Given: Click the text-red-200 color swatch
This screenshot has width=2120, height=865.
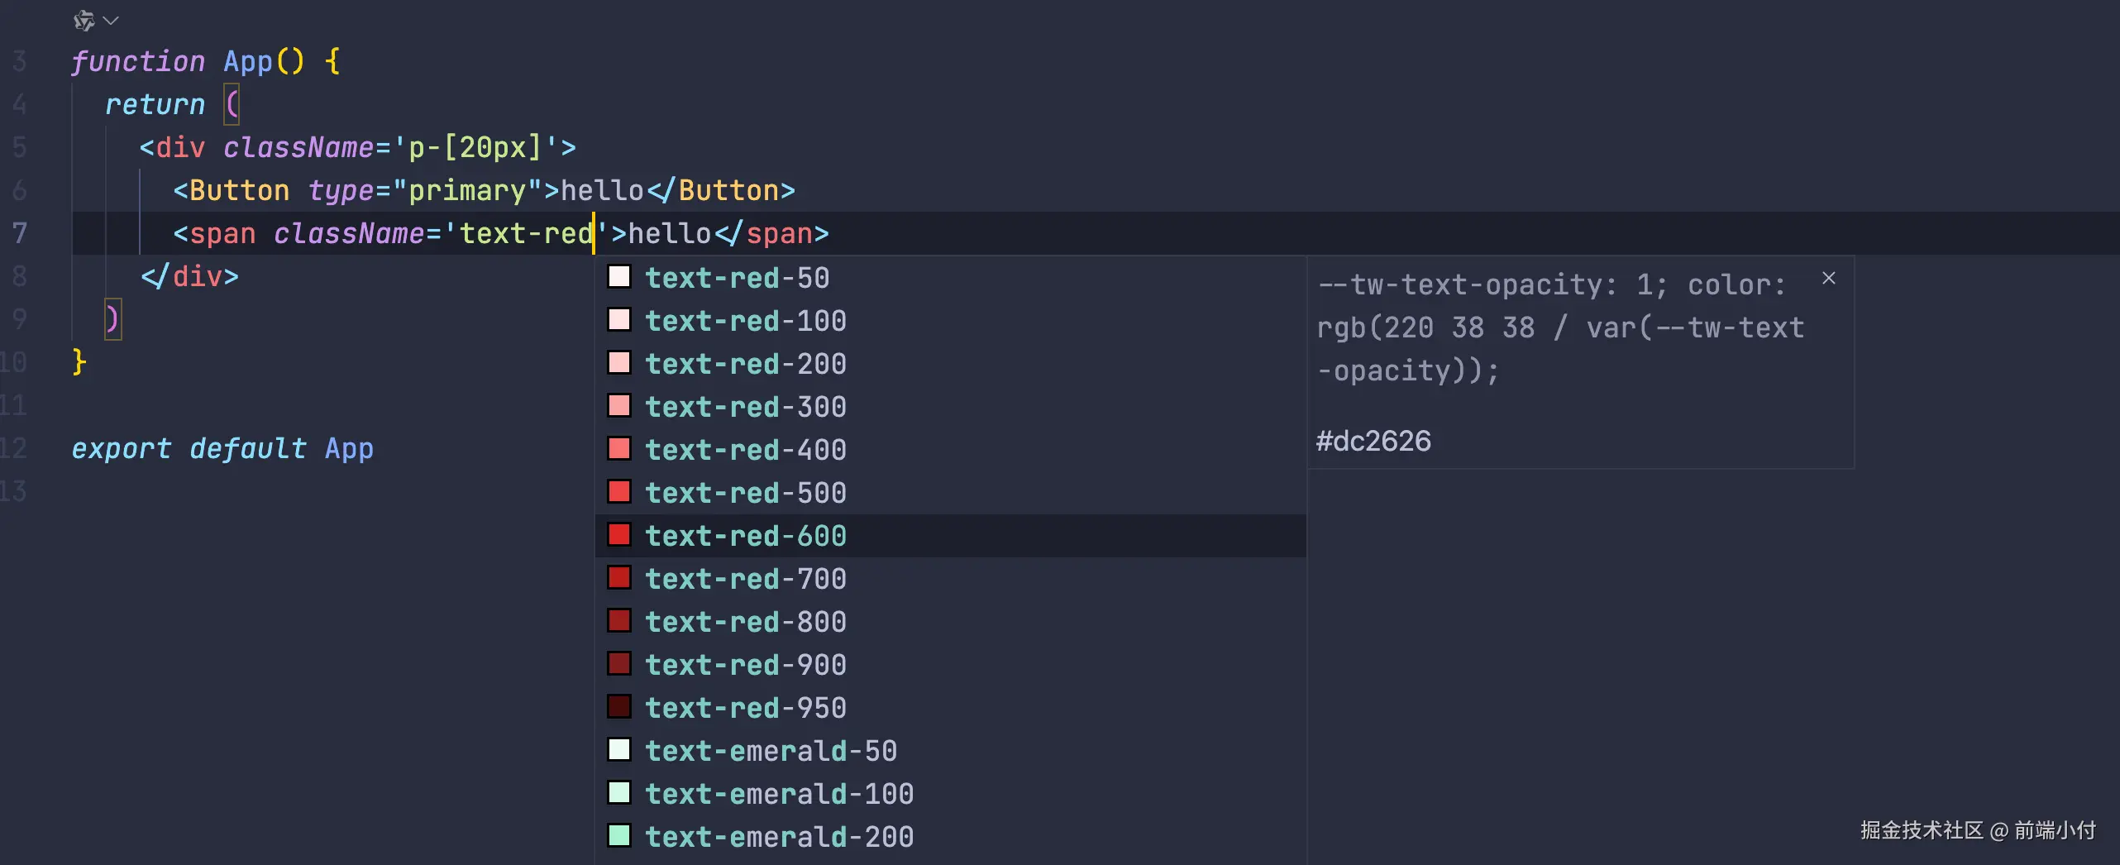Looking at the screenshot, I should pyautogui.click(x=619, y=363).
